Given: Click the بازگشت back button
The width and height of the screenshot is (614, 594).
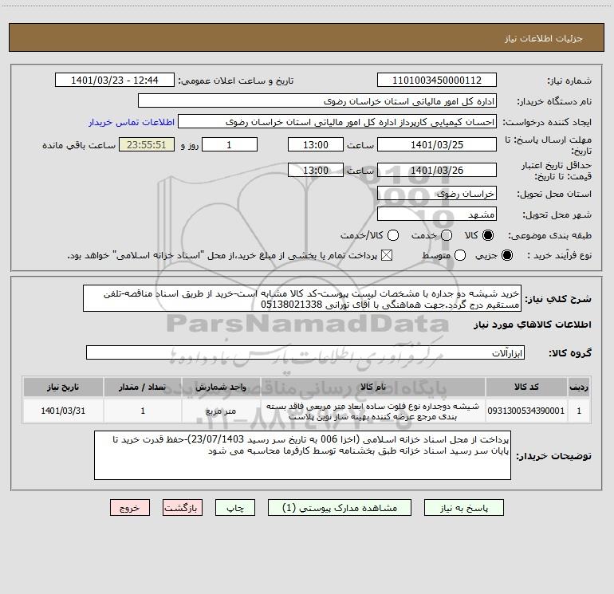Looking at the screenshot, I should 183,508.
